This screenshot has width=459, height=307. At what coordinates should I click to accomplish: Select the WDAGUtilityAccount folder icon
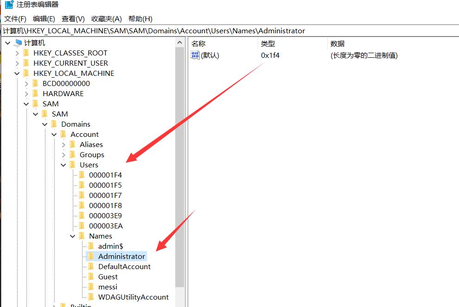click(x=91, y=297)
